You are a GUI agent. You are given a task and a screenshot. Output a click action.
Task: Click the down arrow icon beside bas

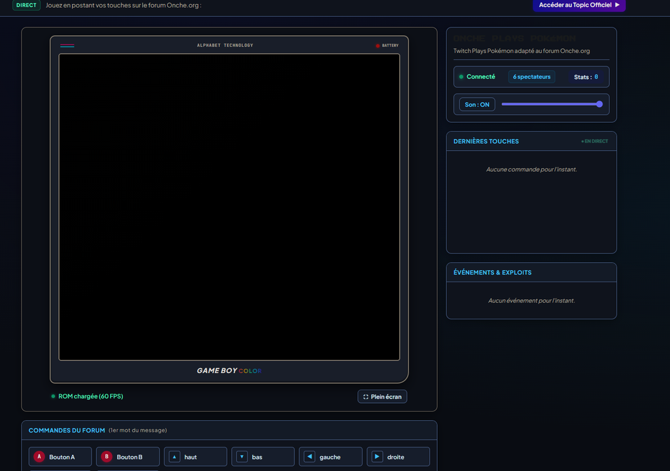(x=242, y=457)
